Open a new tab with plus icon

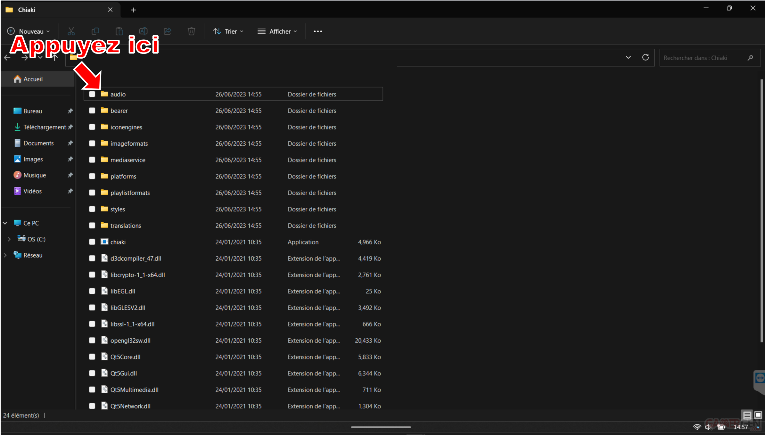[x=133, y=10]
